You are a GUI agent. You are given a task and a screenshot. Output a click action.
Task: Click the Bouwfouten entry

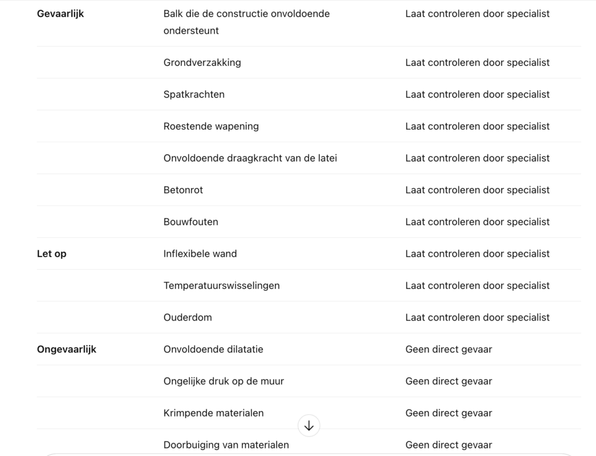[191, 222]
